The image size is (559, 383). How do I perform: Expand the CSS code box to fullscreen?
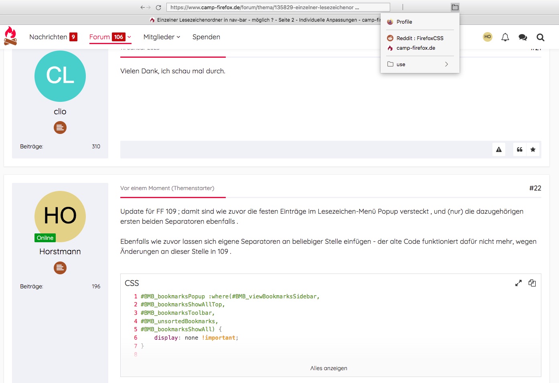[518, 283]
